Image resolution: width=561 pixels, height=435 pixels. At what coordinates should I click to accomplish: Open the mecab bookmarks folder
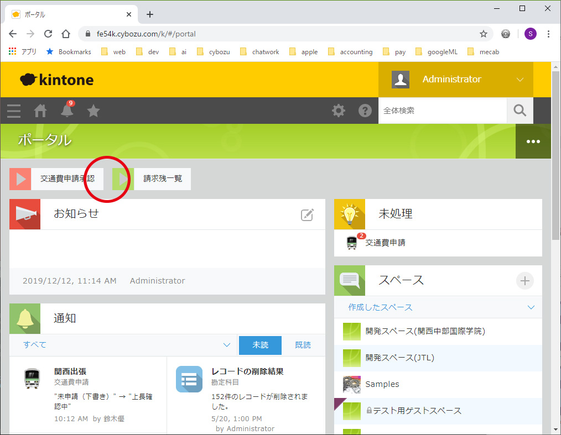tap(484, 52)
